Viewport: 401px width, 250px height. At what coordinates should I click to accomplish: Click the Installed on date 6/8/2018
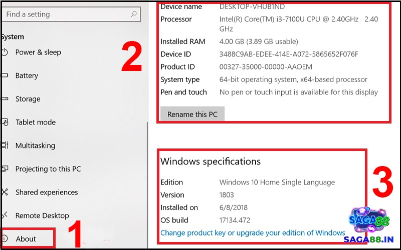[233, 207]
